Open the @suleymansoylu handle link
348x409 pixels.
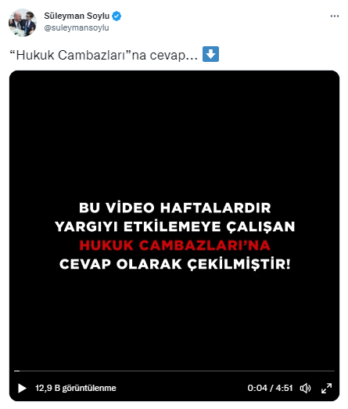77,27
